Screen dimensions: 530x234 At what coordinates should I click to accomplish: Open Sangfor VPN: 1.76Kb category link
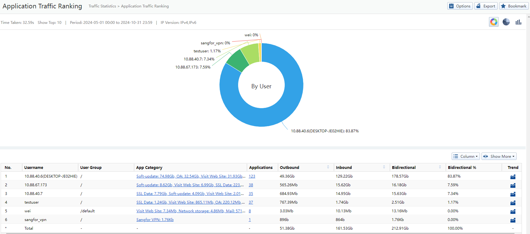(155, 220)
